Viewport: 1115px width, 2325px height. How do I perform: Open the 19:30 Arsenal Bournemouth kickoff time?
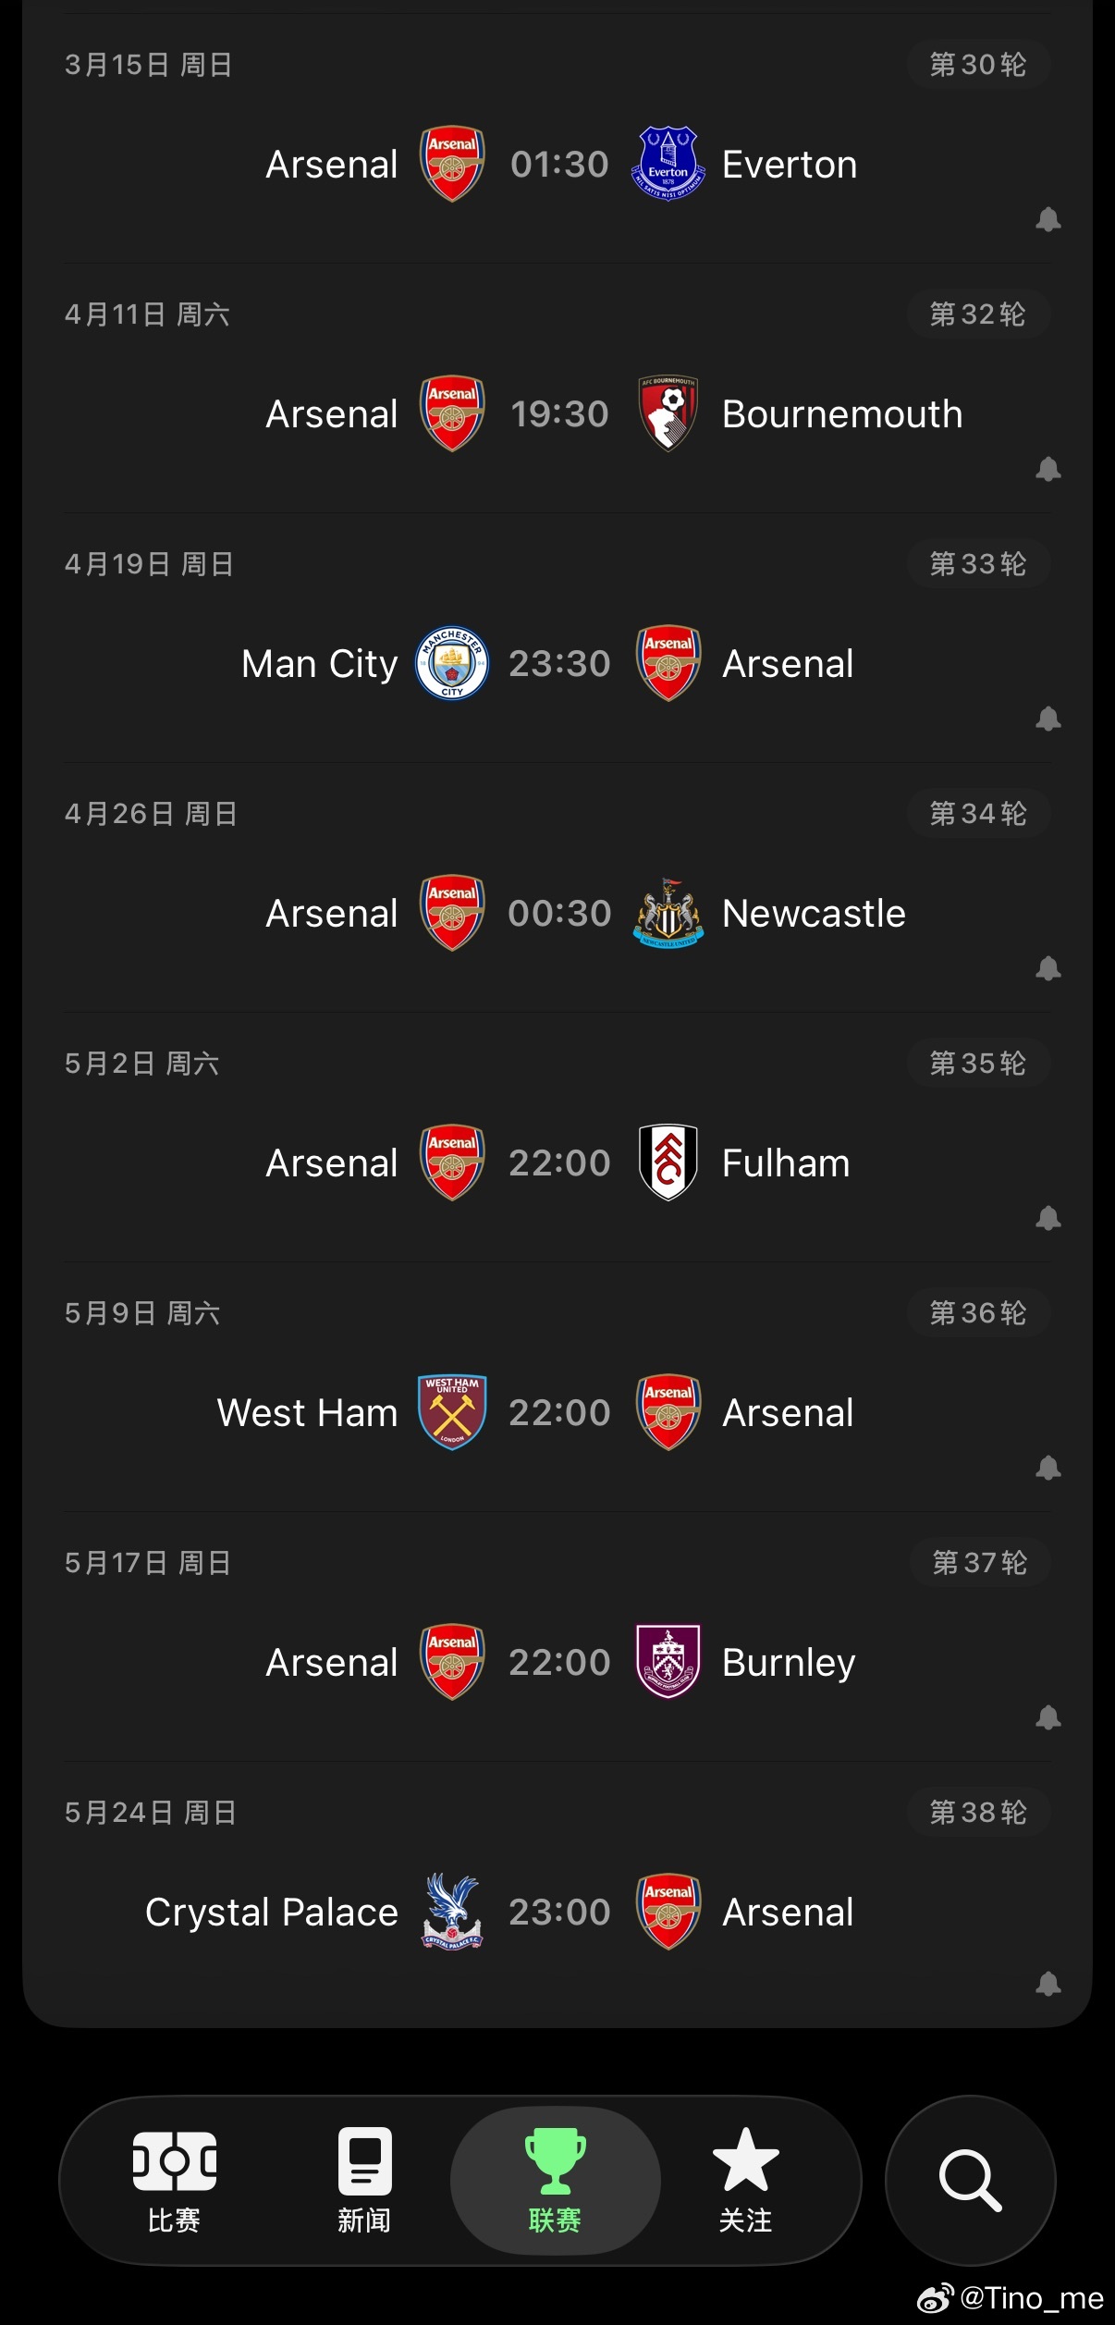pos(559,414)
